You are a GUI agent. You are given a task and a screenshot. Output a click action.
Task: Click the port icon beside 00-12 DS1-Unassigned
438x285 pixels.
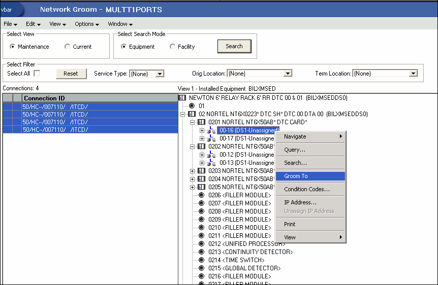(x=211, y=155)
